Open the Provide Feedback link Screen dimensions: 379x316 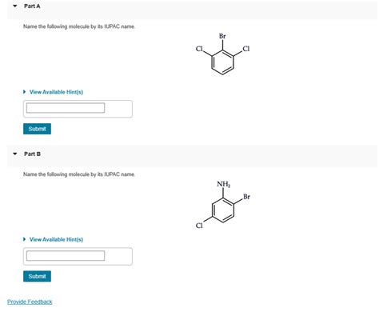point(30,302)
